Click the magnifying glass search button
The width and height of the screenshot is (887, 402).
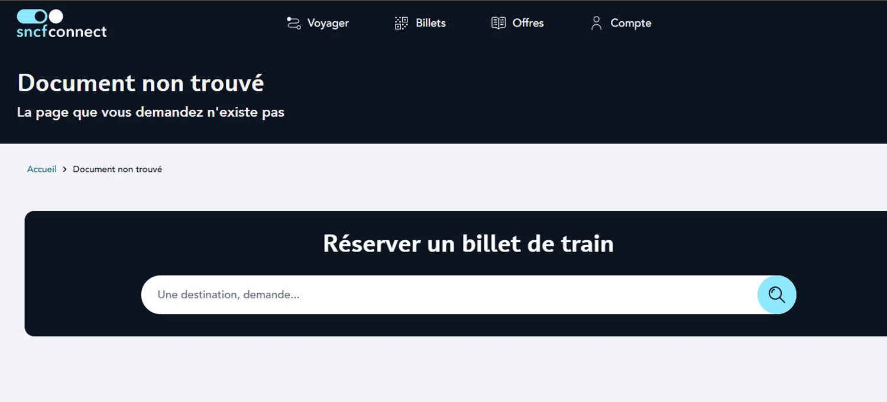click(x=777, y=295)
